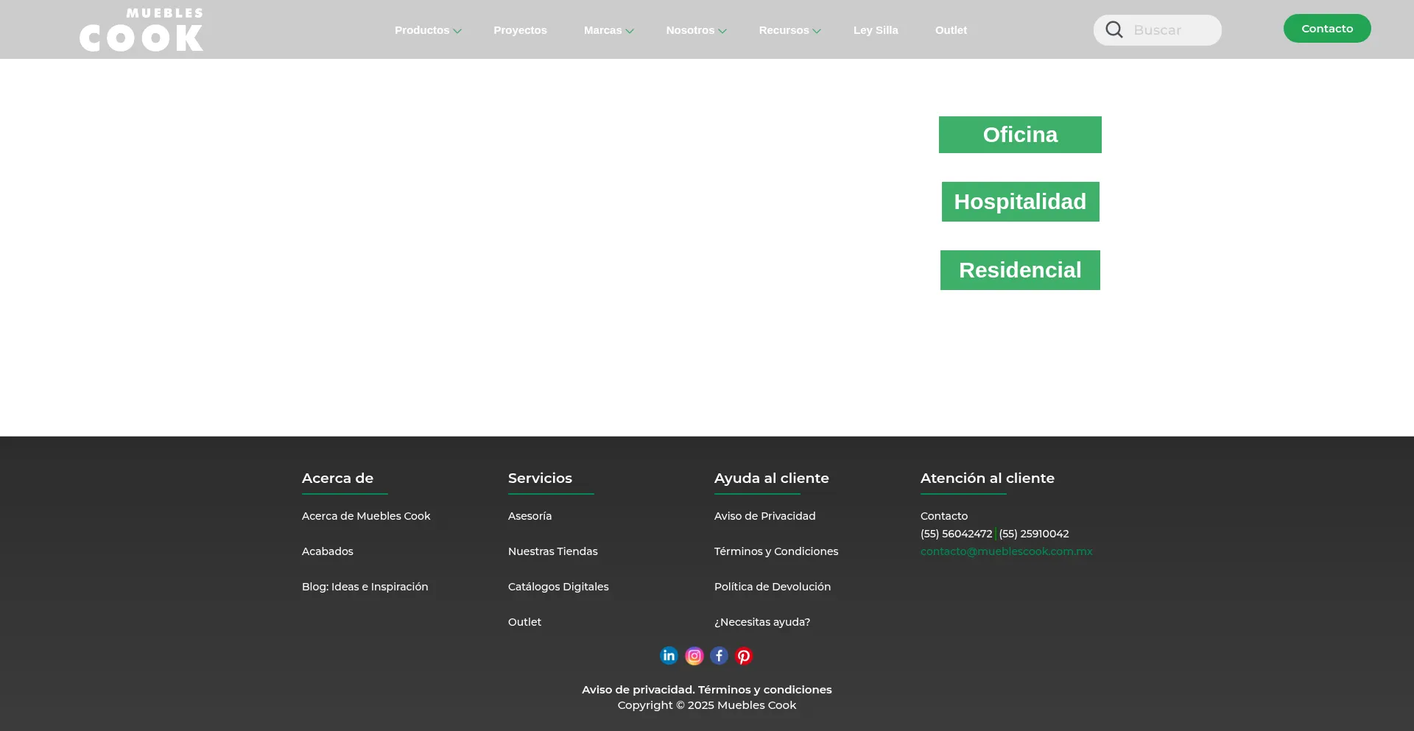This screenshot has height=731, width=1414.
Task: Click the Muebles Cook logo
Action: 141,30
